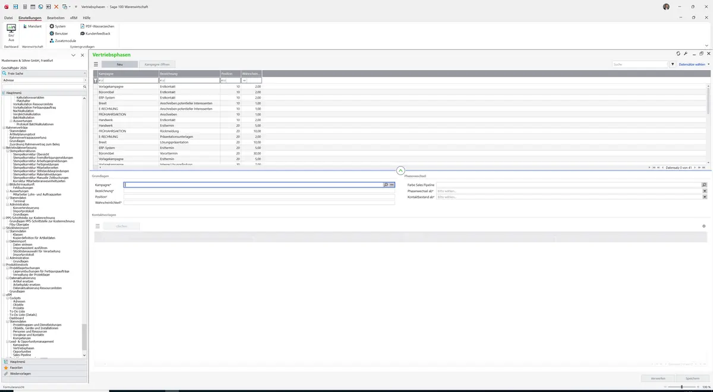Open the gear settings in Kontaktvorlagen section

704,226
